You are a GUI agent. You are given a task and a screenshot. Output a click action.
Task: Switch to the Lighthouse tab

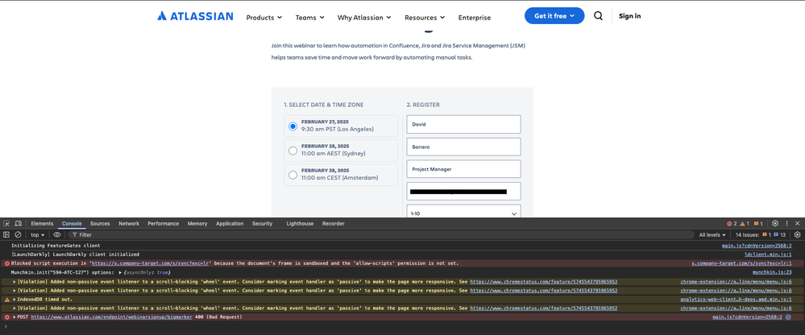pyautogui.click(x=300, y=224)
